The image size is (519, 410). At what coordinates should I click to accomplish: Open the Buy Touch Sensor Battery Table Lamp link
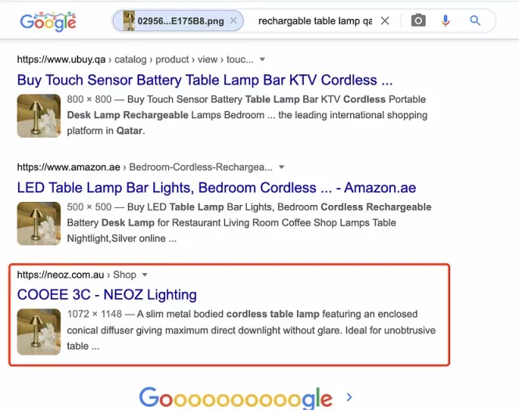coord(205,81)
